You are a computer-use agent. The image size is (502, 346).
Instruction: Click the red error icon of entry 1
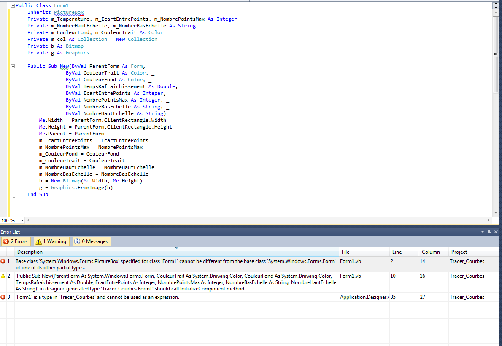(x=3, y=261)
